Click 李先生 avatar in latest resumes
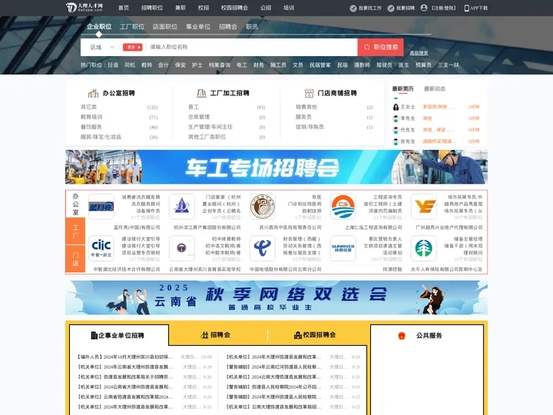Screen dimensions: 553x415 (396, 118)
